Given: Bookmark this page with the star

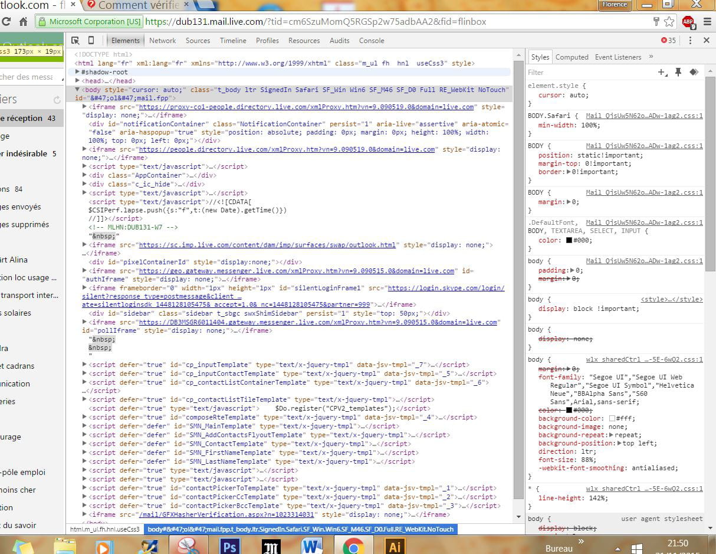Looking at the screenshot, I should coord(669,22).
